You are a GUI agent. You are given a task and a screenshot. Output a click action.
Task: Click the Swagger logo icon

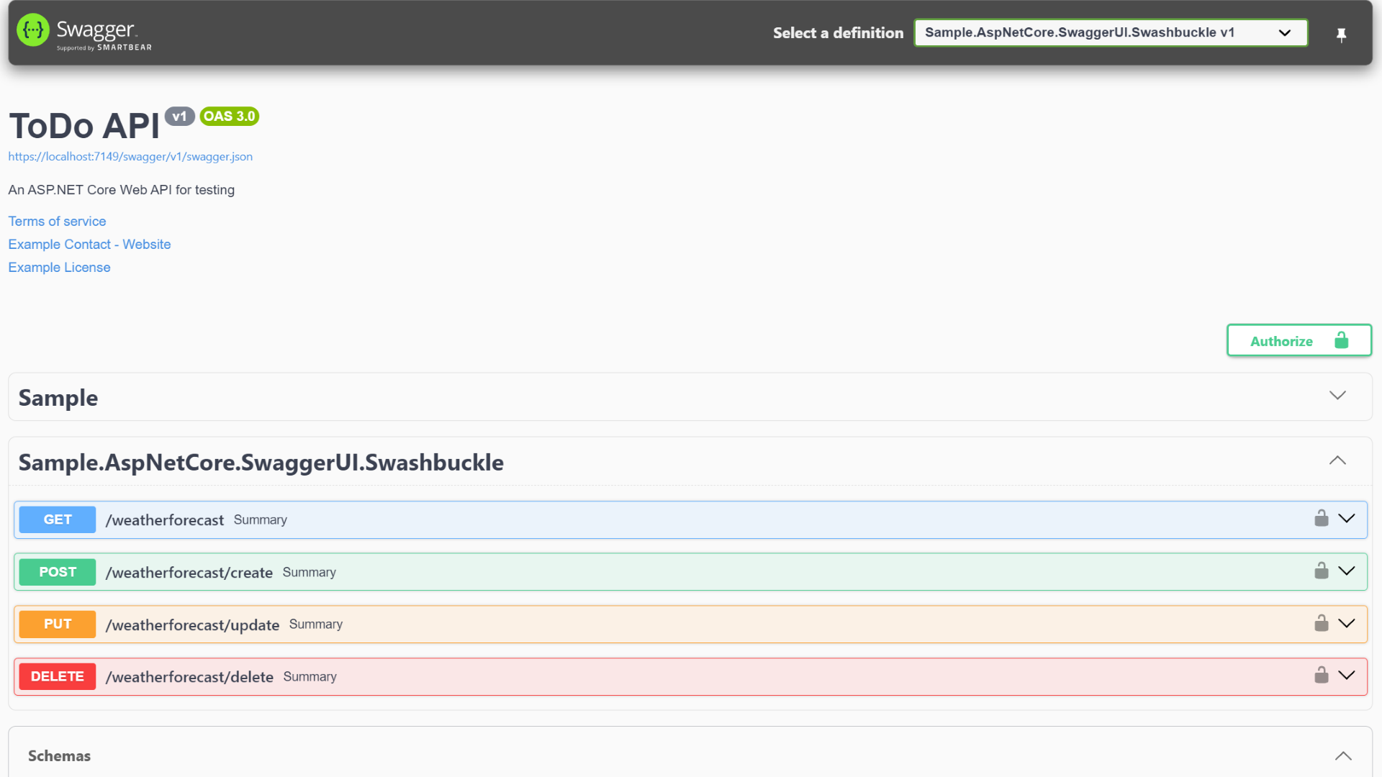tap(32, 30)
